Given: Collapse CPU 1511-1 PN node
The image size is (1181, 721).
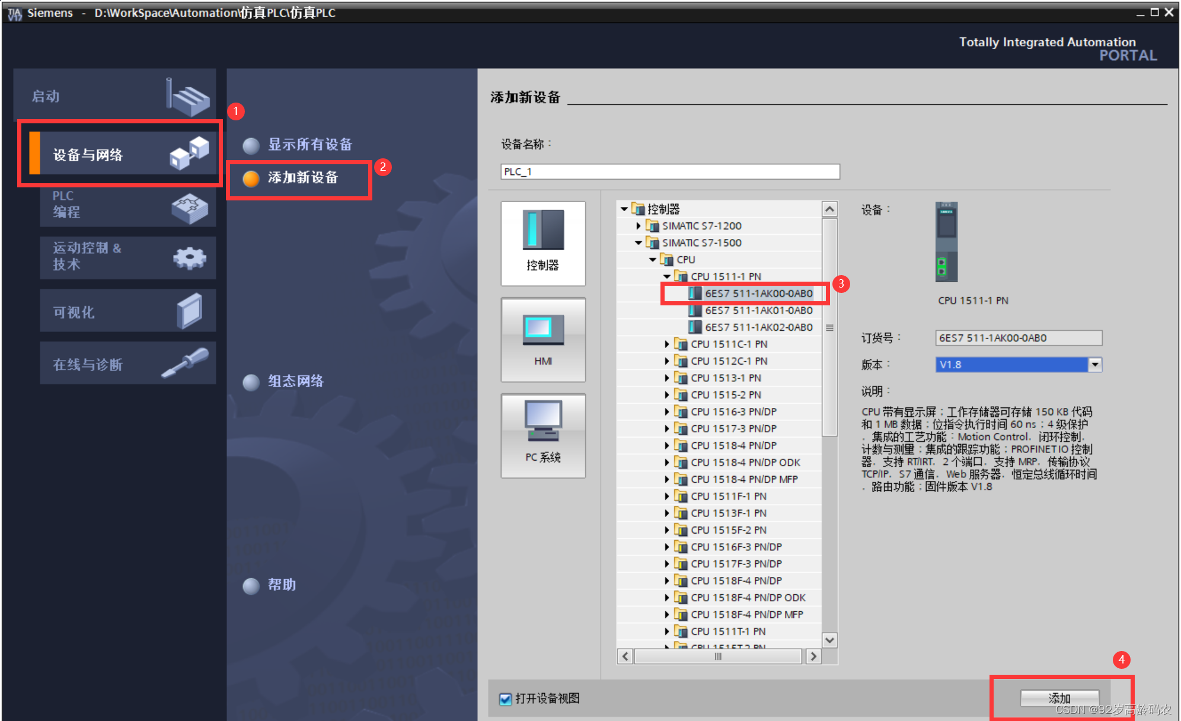Looking at the screenshot, I should click(667, 276).
